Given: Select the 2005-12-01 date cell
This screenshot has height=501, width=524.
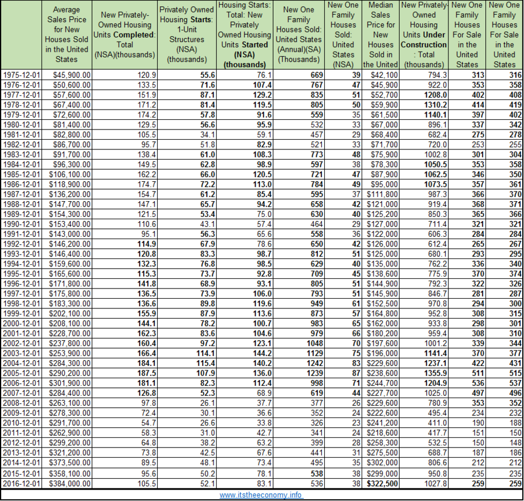Looking at the screenshot, I should tap(22, 373).
